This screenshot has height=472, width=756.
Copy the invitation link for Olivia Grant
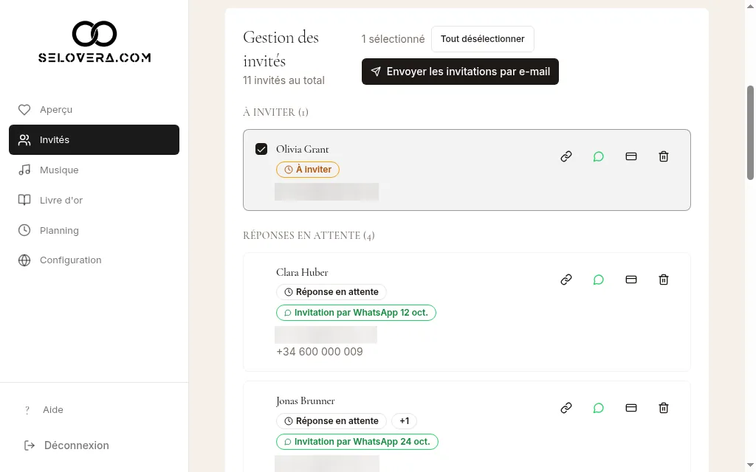[566, 156]
